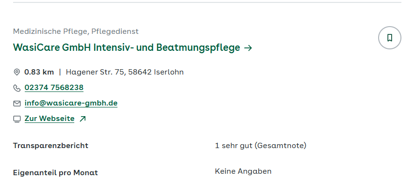Viewport: 415px width, 196px height.
Task: Open the Zur Webseite link
Action: 50,119
